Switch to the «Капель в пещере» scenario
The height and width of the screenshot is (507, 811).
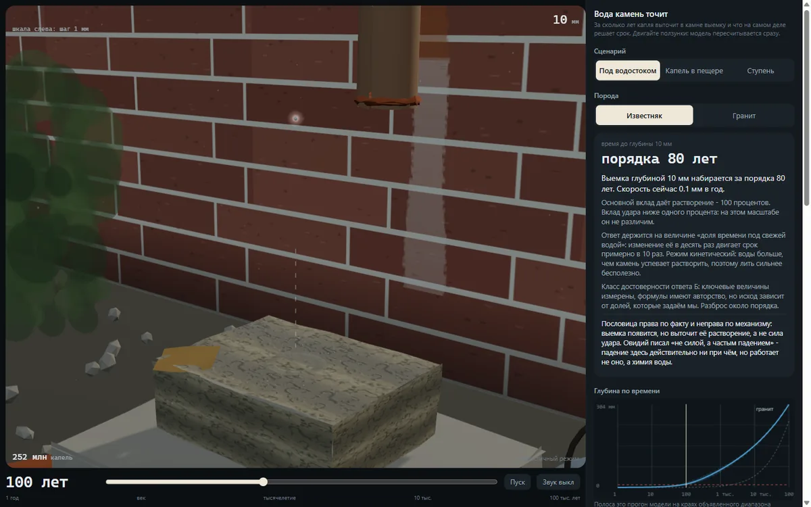coord(694,70)
